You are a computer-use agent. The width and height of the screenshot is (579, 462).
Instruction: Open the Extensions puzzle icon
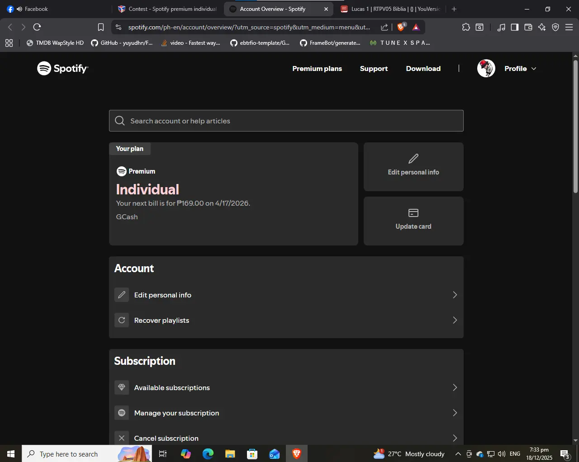[466, 27]
